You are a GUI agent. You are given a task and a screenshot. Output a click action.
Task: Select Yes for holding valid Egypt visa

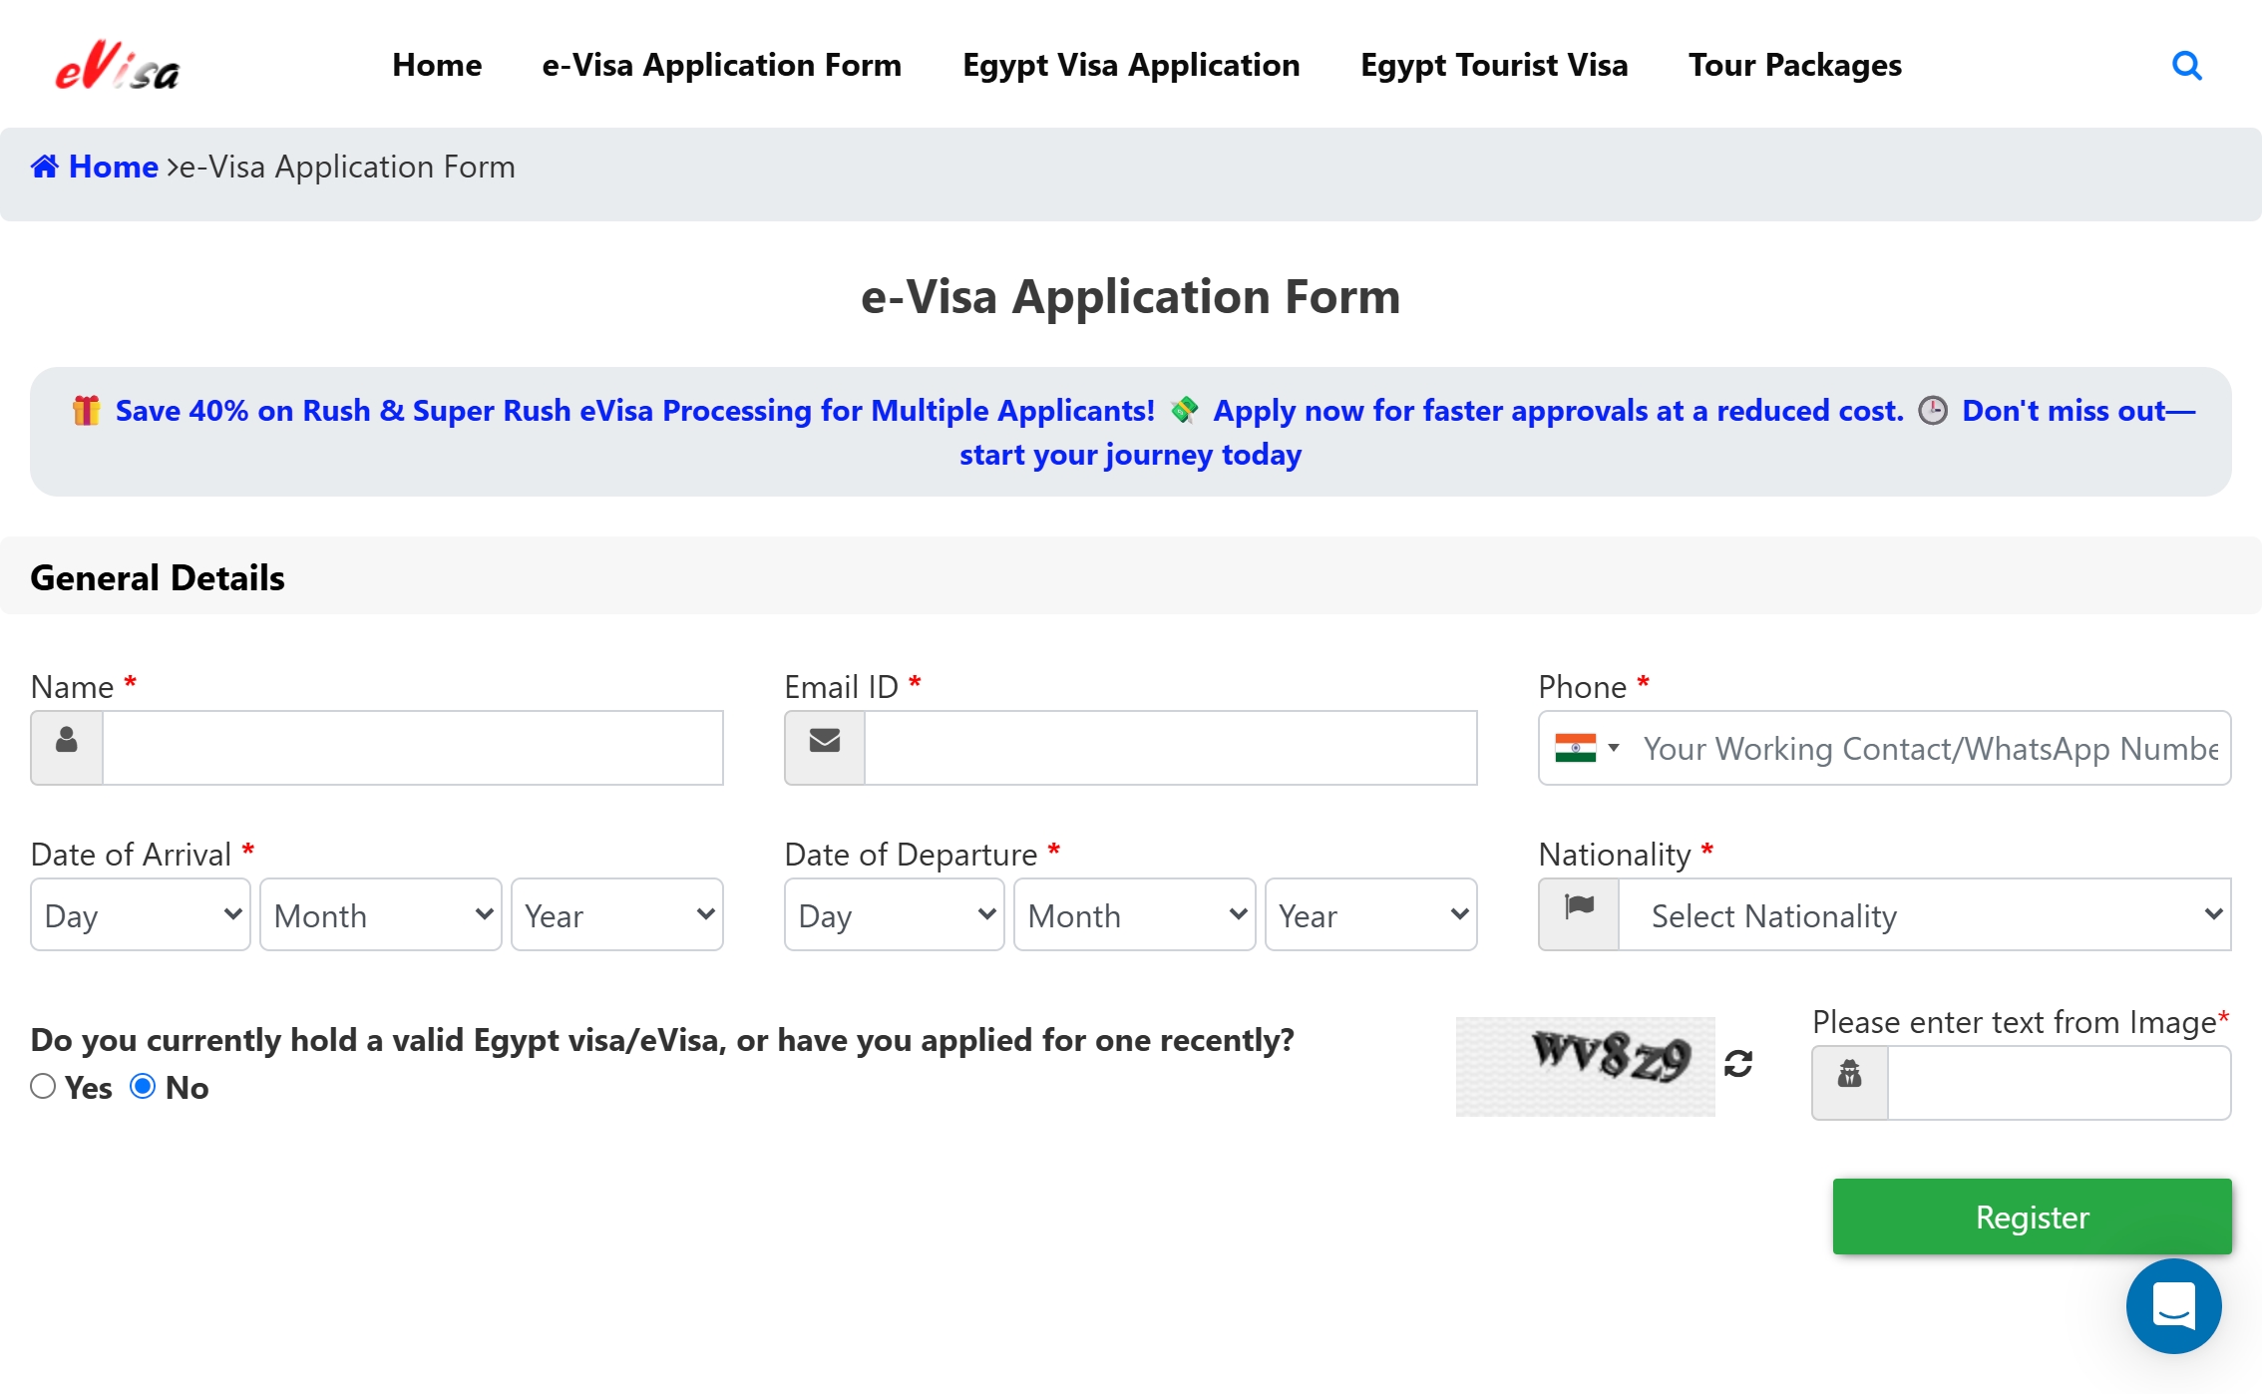pyautogui.click(x=43, y=1086)
